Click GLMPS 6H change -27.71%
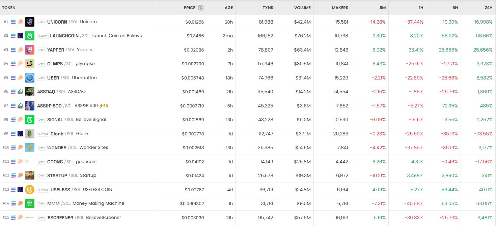Viewport: 496px width, 226px height. [448, 64]
